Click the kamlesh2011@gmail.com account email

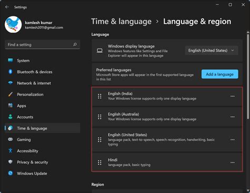click(44, 27)
